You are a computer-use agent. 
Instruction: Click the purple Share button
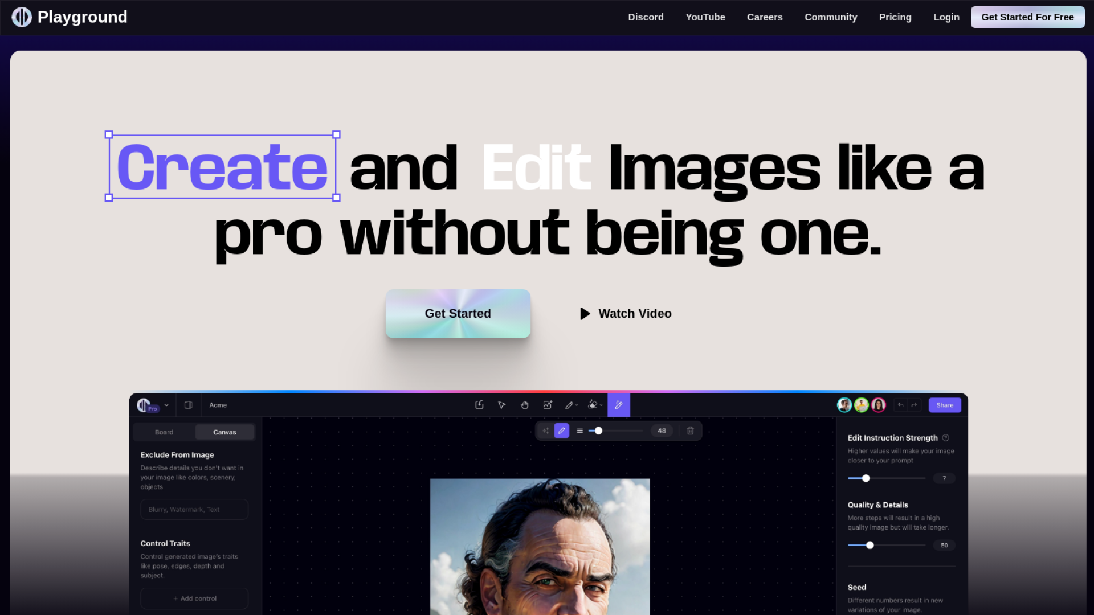pos(944,405)
